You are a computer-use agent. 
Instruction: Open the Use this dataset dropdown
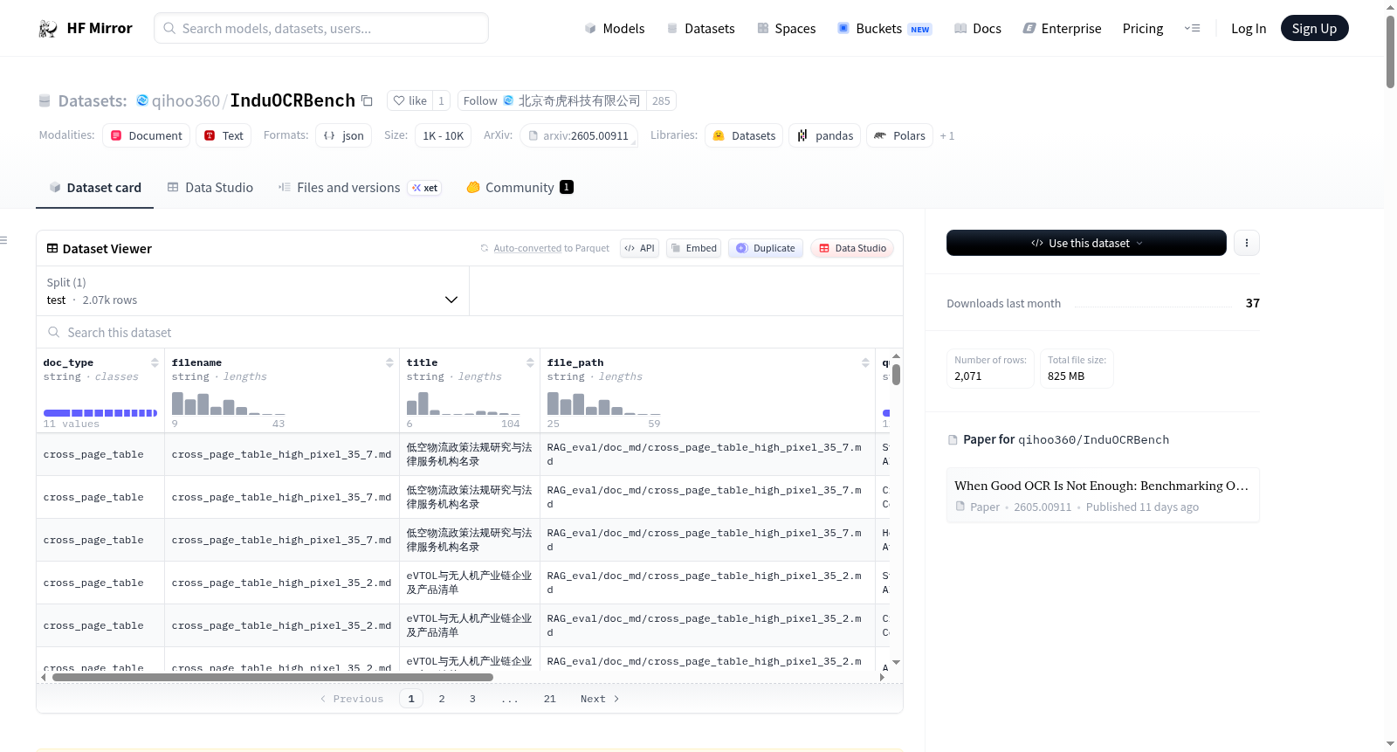pos(1086,244)
